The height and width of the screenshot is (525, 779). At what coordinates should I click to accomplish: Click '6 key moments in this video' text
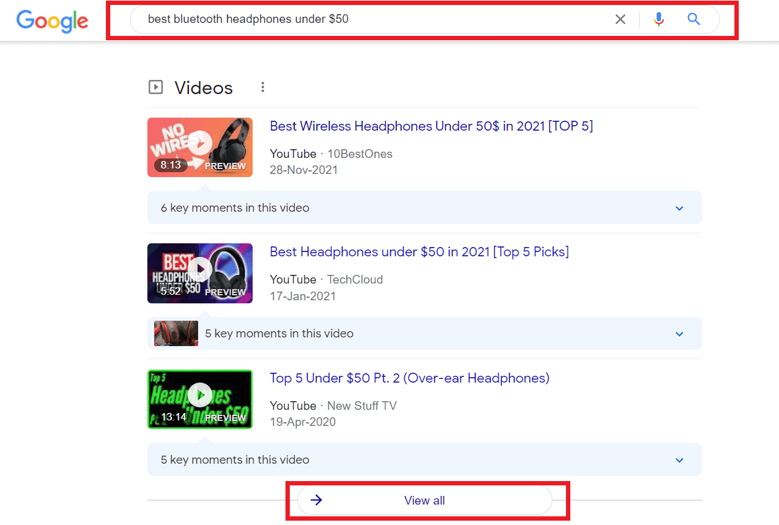[x=235, y=208]
